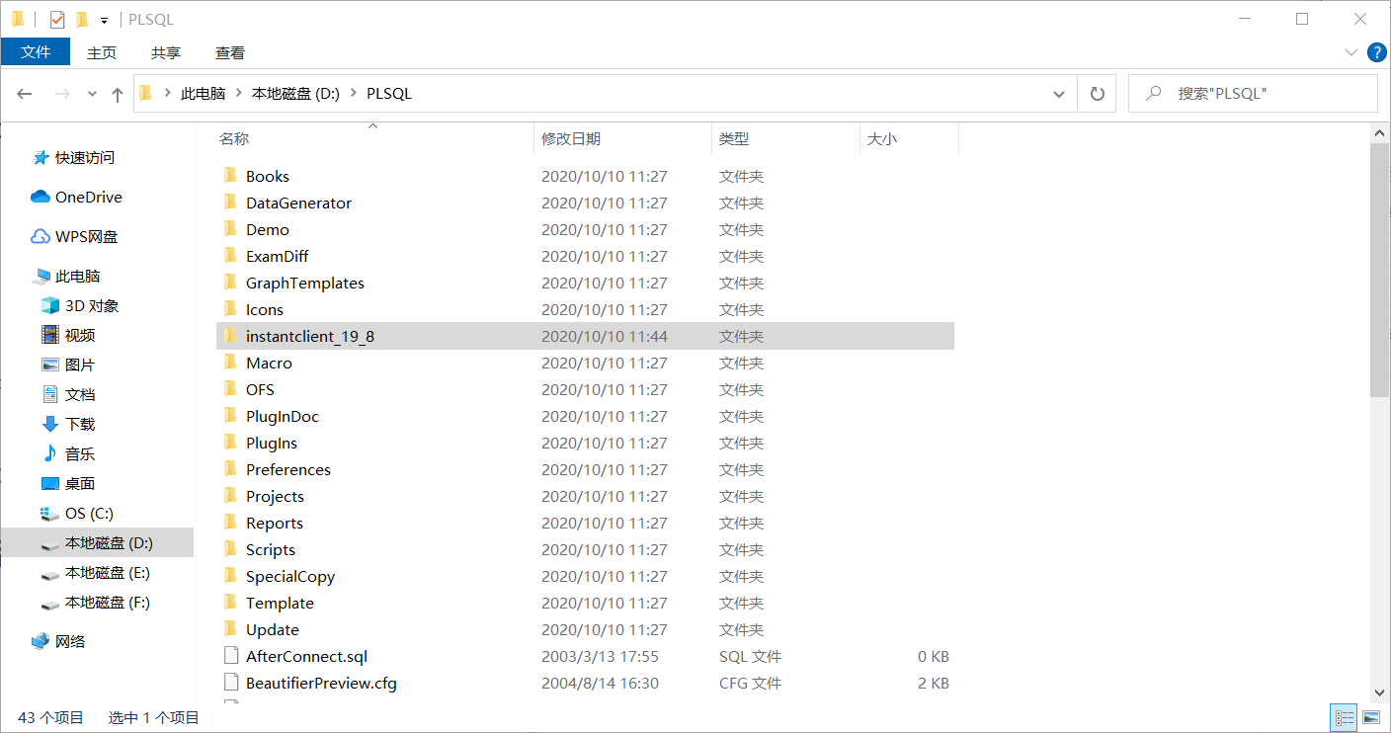Select details view icon in the status bar
Image resolution: width=1391 pixels, height=733 pixels.
1344,717
